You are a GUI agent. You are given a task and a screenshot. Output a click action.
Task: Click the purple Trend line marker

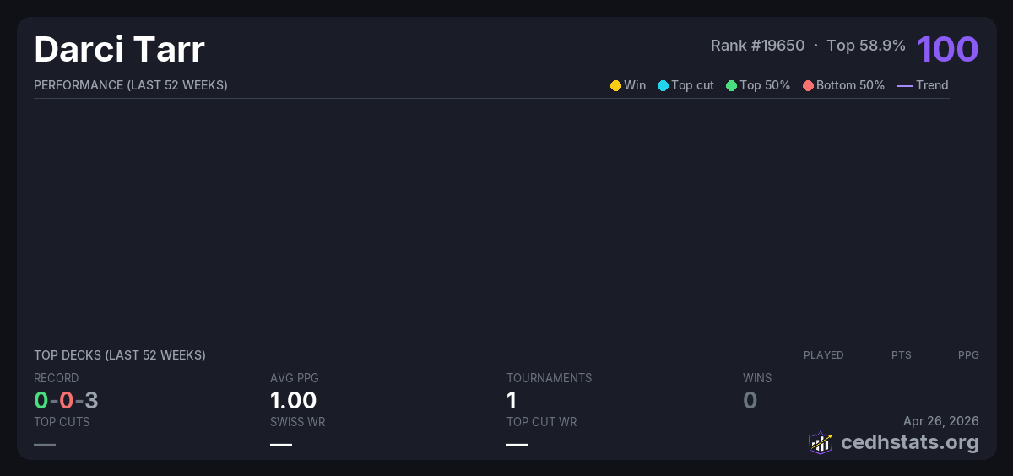pos(905,86)
